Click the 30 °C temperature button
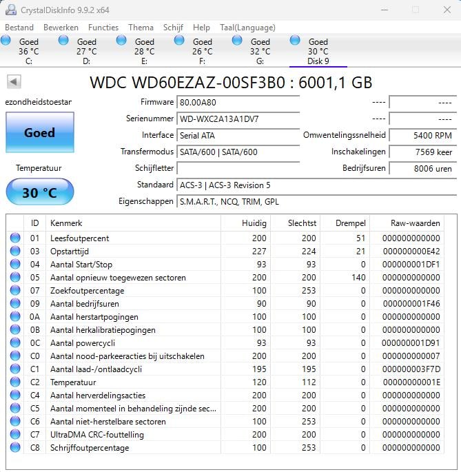The width and height of the screenshot is (461, 472). 40,192
